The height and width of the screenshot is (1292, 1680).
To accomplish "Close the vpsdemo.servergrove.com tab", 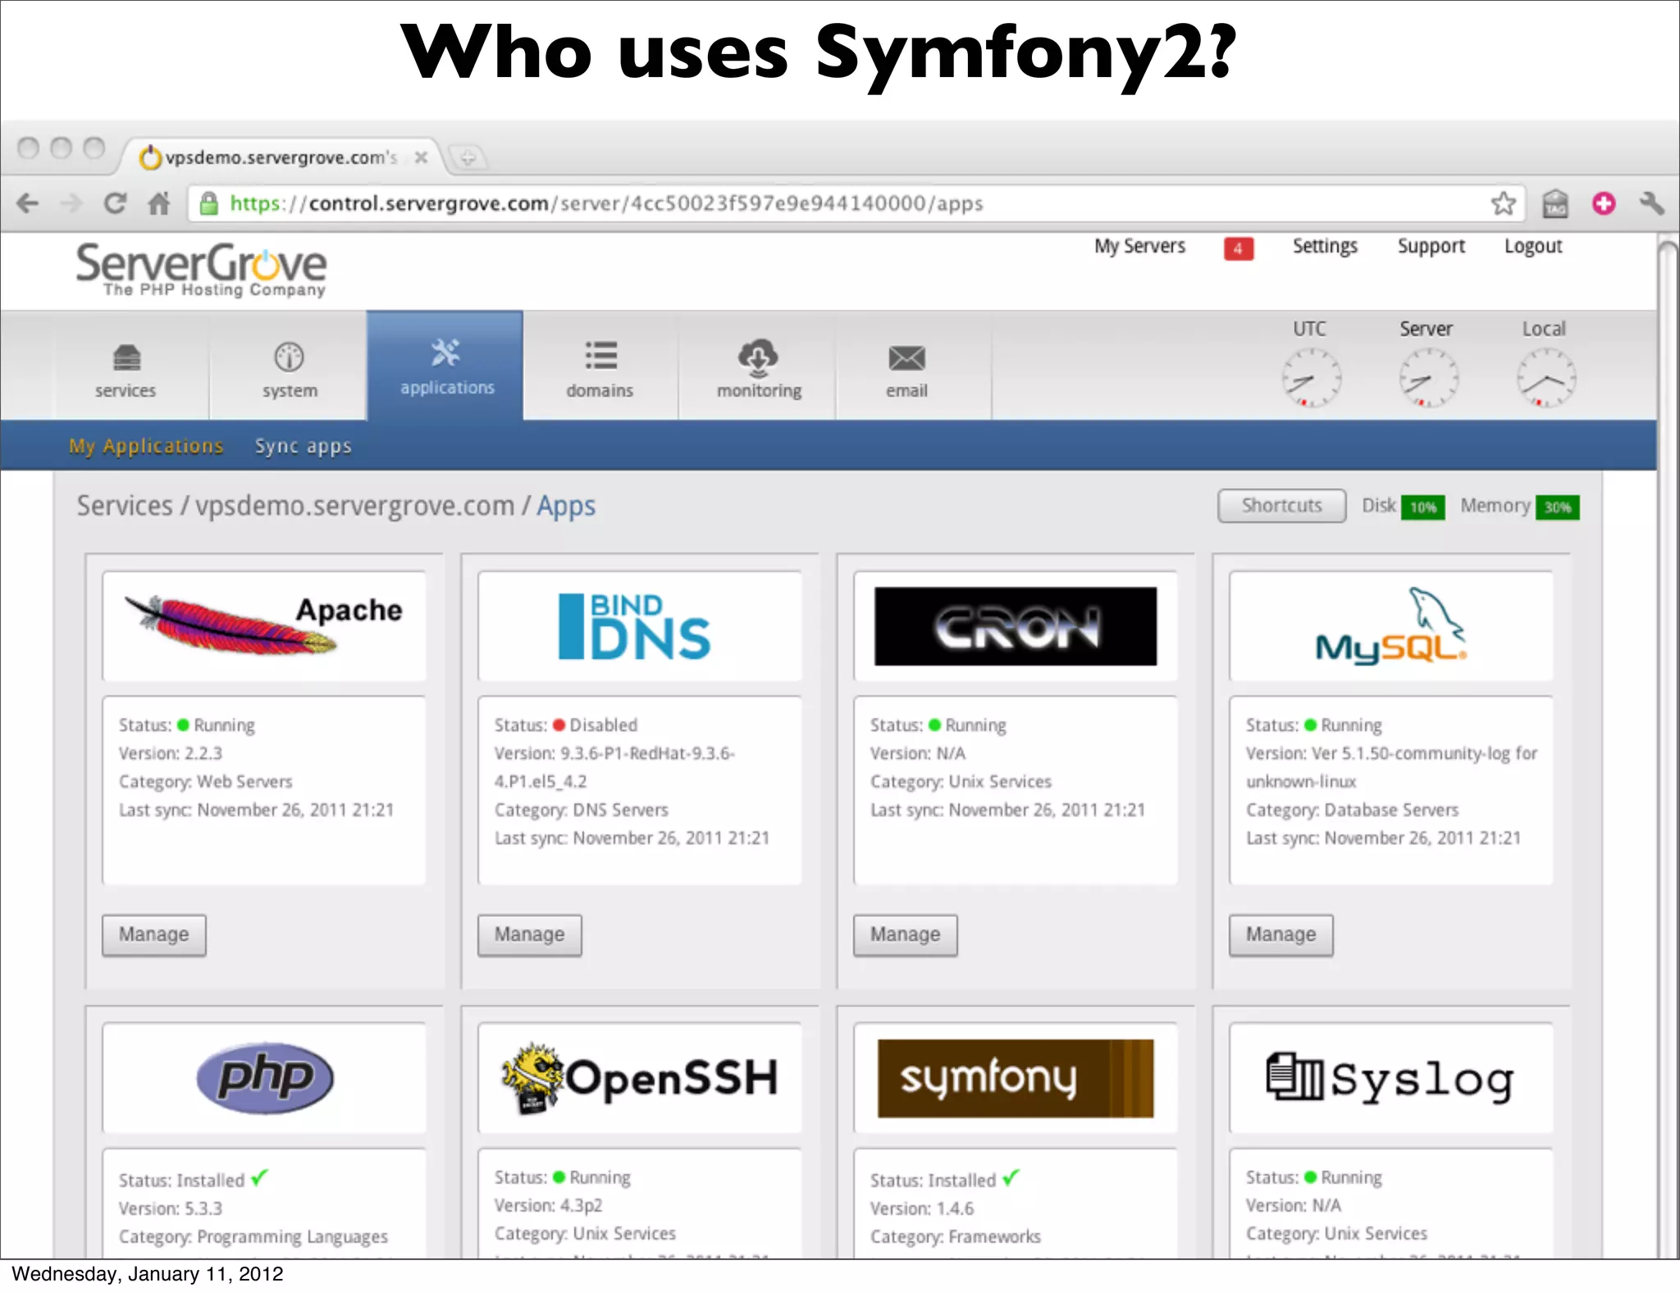I will coord(421,157).
